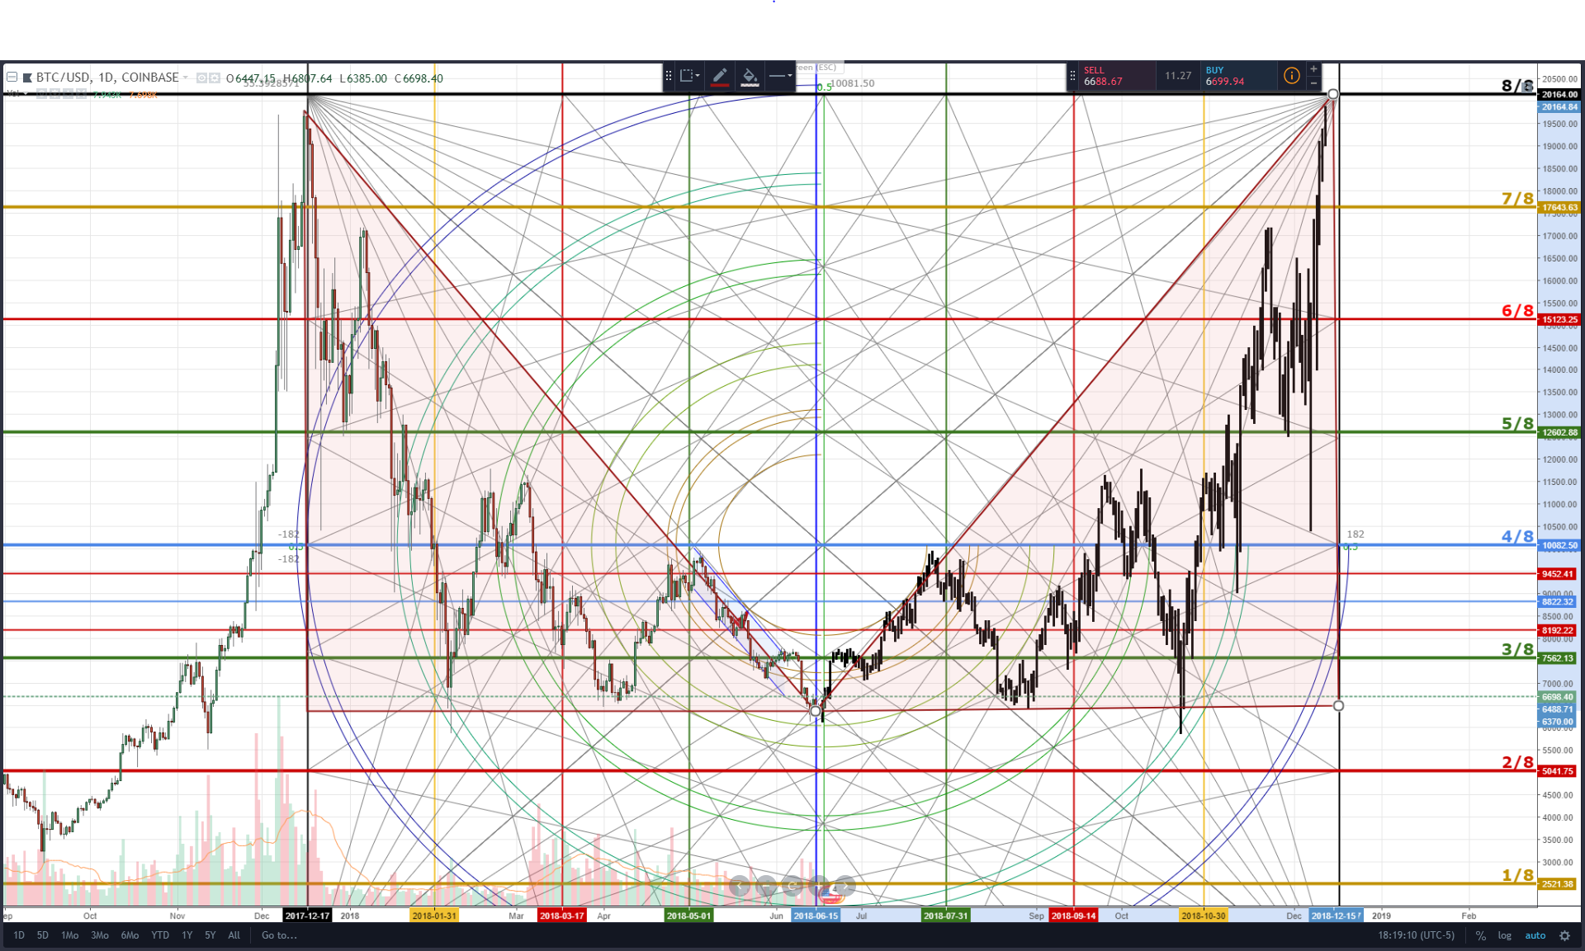Select the 1/8 level price label 2521.38
The image size is (1585, 951).
pos(1558,884)
